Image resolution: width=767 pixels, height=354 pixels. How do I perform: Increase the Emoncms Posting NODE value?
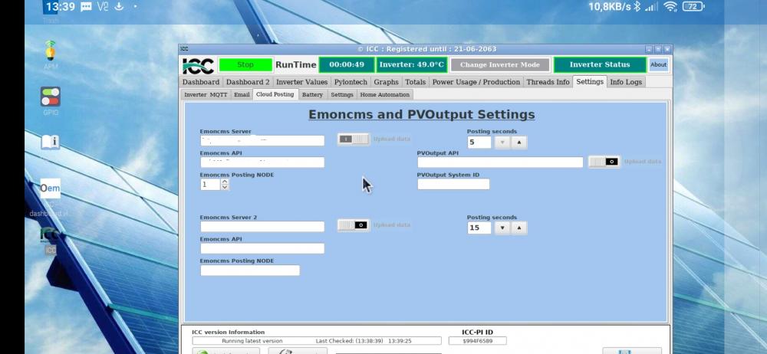tap(225, 182)
